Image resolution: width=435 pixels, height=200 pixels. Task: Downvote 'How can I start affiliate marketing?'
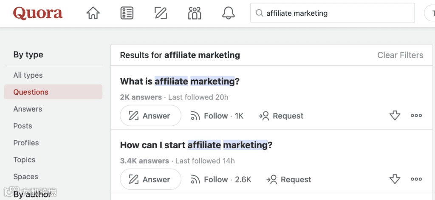tap(395, 180)
